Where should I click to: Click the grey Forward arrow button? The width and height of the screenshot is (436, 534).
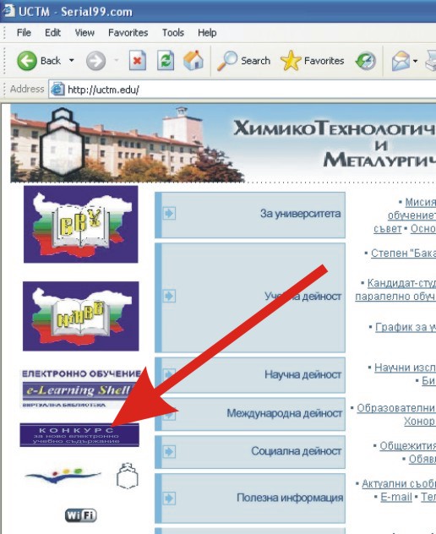pyautogui.click(x=95, y=61)
